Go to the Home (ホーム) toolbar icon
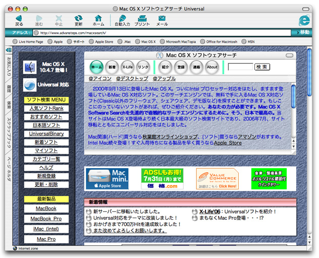Viewport: 319px width, 258px height. pyautogui.click(x=98, y=19)
